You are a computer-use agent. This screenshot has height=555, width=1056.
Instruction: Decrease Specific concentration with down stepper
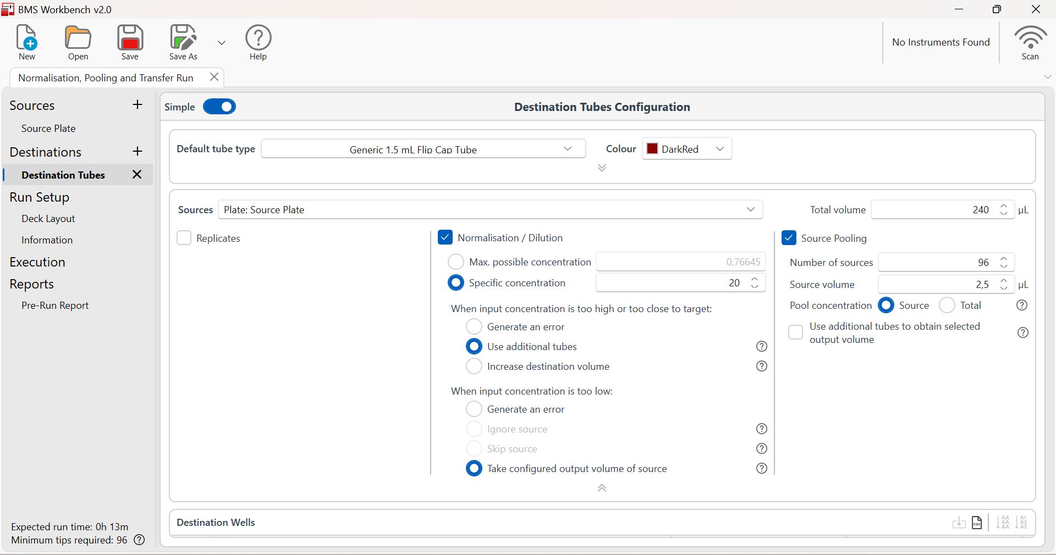[x=755, y=286]
